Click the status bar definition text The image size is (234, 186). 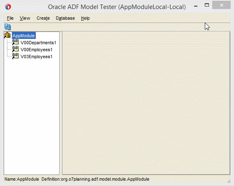(95, 179)
